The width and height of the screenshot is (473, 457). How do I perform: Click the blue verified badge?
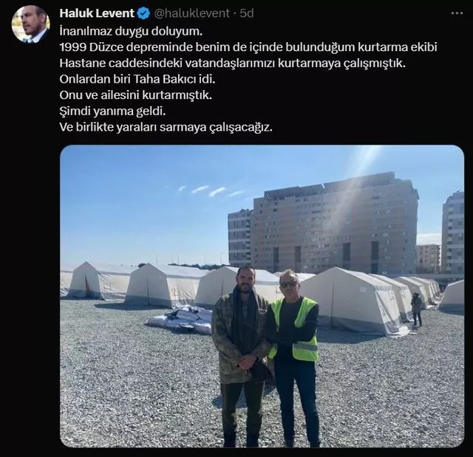(143, 13)
